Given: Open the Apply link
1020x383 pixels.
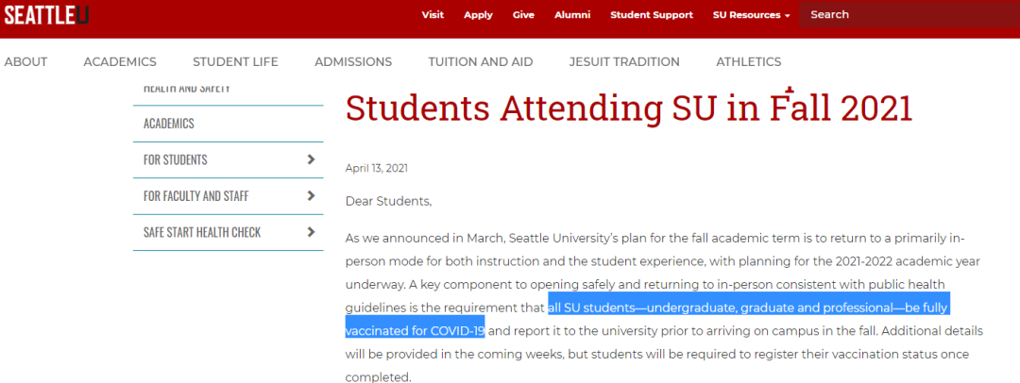Looking at the screenshot, I should [x=478, y=15].
